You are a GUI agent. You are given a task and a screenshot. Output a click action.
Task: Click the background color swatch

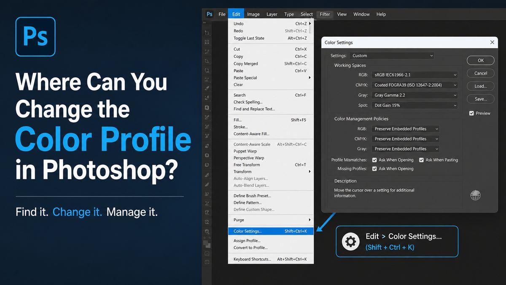209,246
